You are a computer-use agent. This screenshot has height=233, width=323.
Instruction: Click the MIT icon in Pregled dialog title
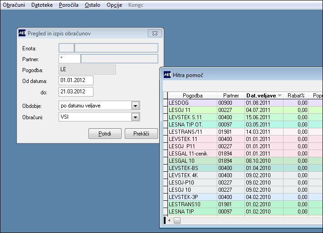pos(22,33)
